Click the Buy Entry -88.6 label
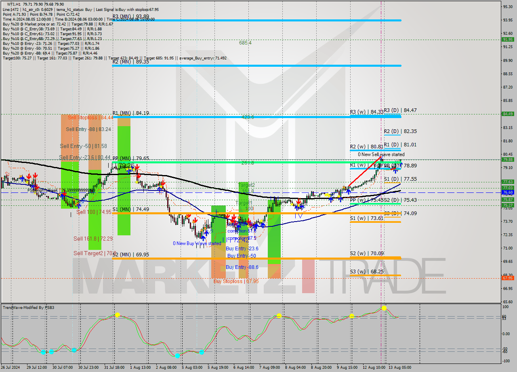 coord(242,267)
